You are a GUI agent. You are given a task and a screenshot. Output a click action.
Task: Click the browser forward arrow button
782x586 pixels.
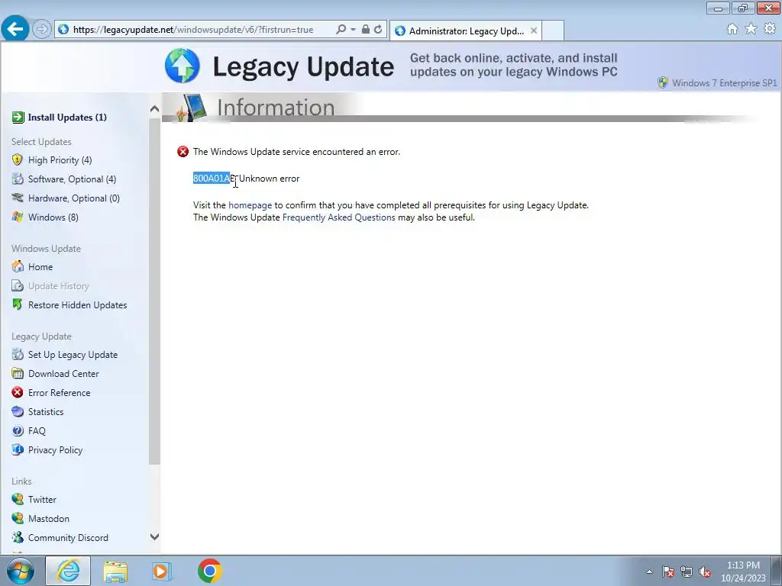42,30
